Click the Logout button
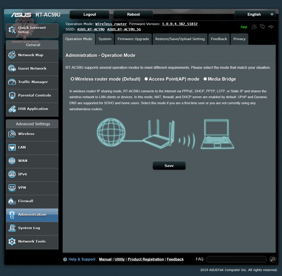This screenshot has width=282, height=276. (x=90, y=15)
